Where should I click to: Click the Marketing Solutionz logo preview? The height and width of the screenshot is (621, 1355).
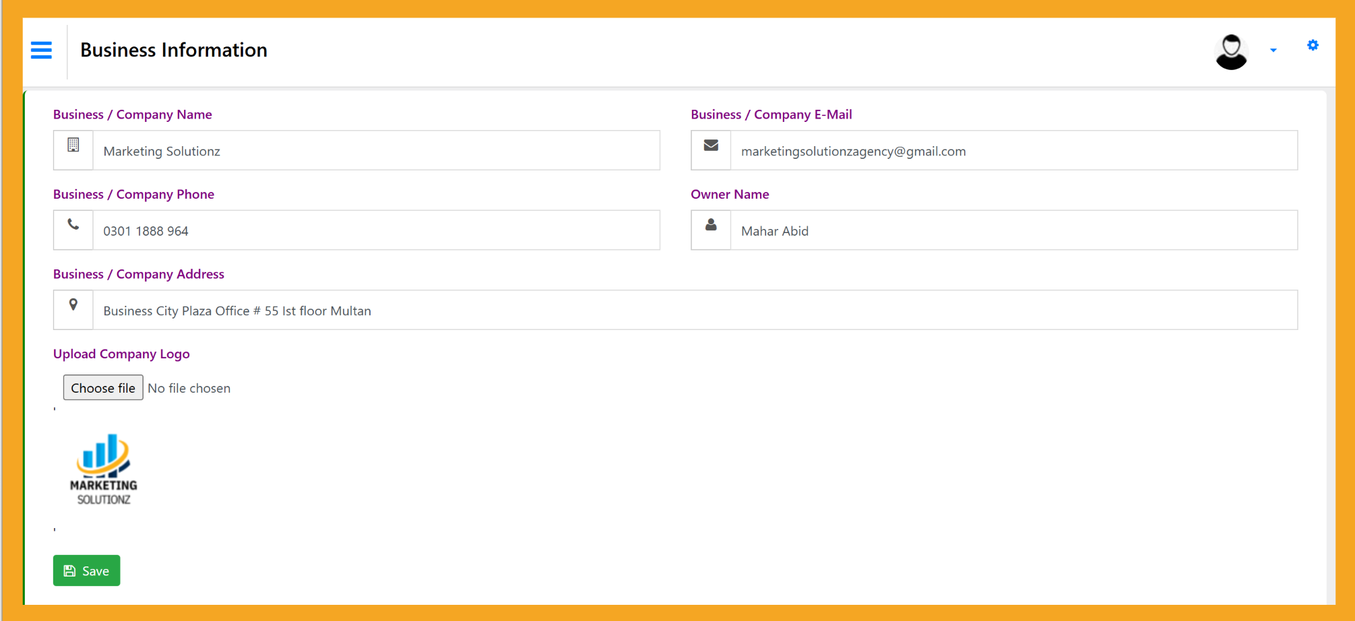coord(103,469)
